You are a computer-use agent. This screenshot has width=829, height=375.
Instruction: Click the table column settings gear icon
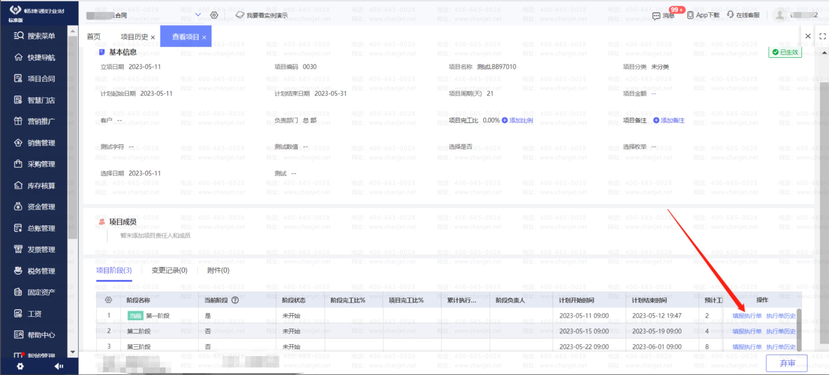[109, 300]
